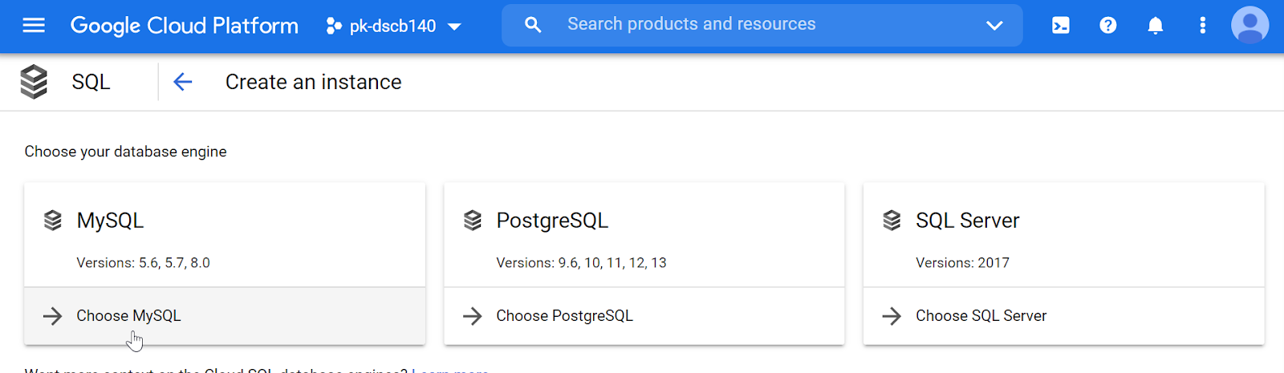
Task: Open the main navigation hamburger menu
Action: 34,26
